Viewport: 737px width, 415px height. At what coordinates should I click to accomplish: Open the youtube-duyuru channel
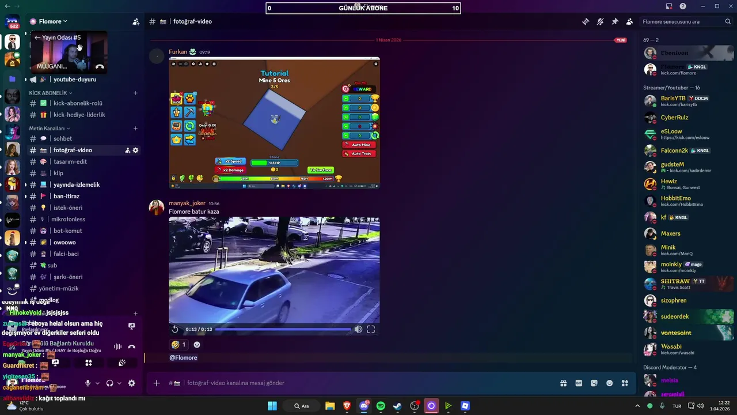pyautogui.click(x=74, y=80)
